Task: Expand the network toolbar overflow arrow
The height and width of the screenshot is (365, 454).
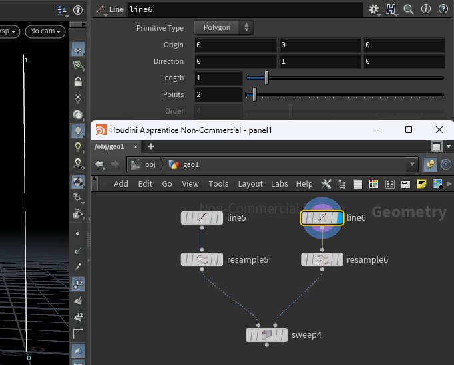Action: tap(449, 184)
